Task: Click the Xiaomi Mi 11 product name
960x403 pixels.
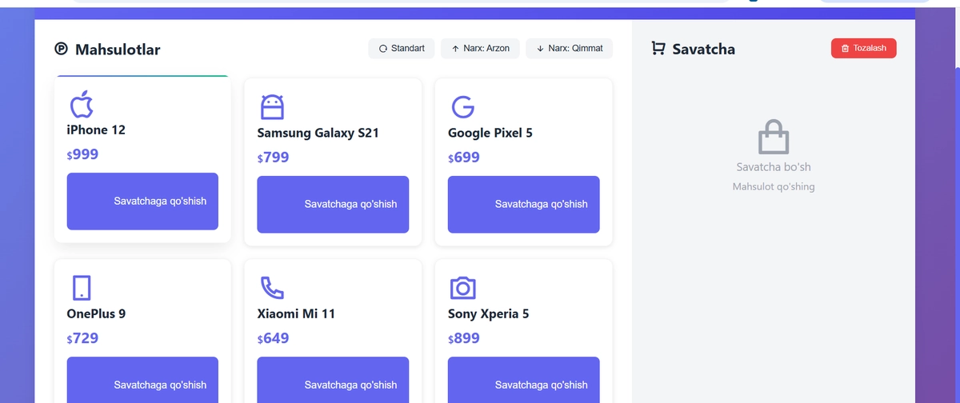Action: click(x=296, y=313)
